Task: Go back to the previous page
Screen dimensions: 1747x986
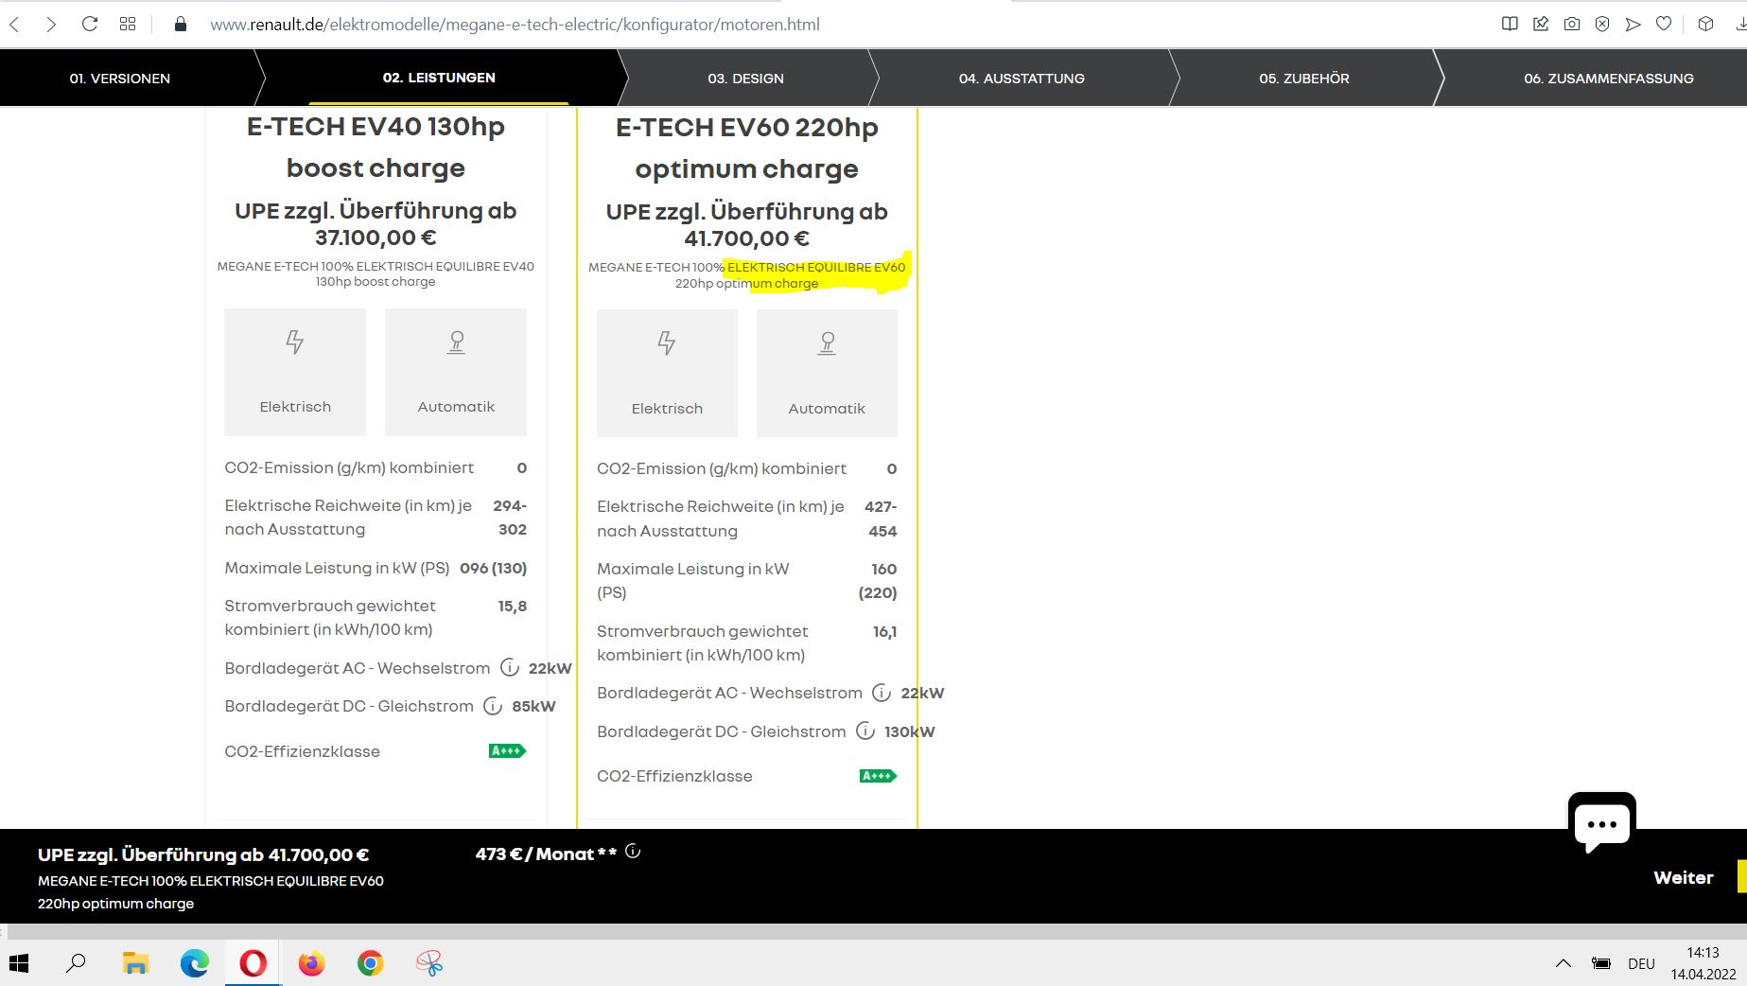Action: (x=14, y=25)
